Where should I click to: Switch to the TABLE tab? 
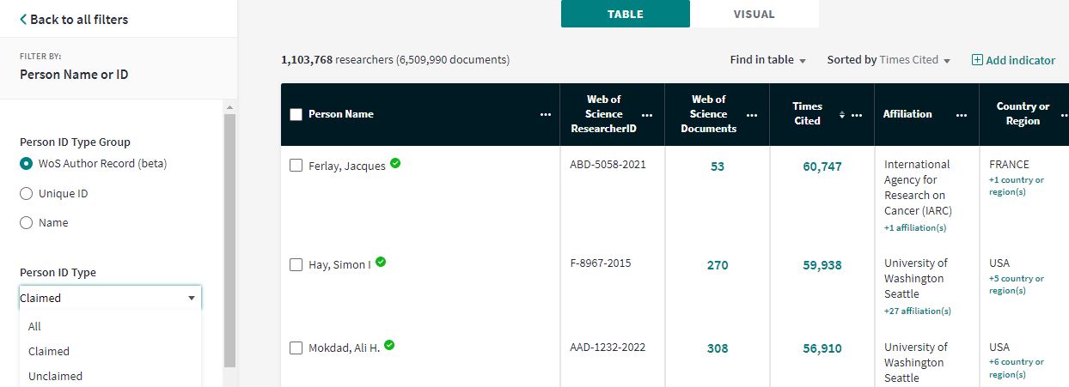point(625,14)
